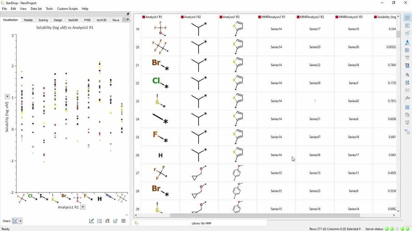Screen dimensions: 412x231
Task: Open the hamburger menu in chart toolbar
Action: pos(123,221)
